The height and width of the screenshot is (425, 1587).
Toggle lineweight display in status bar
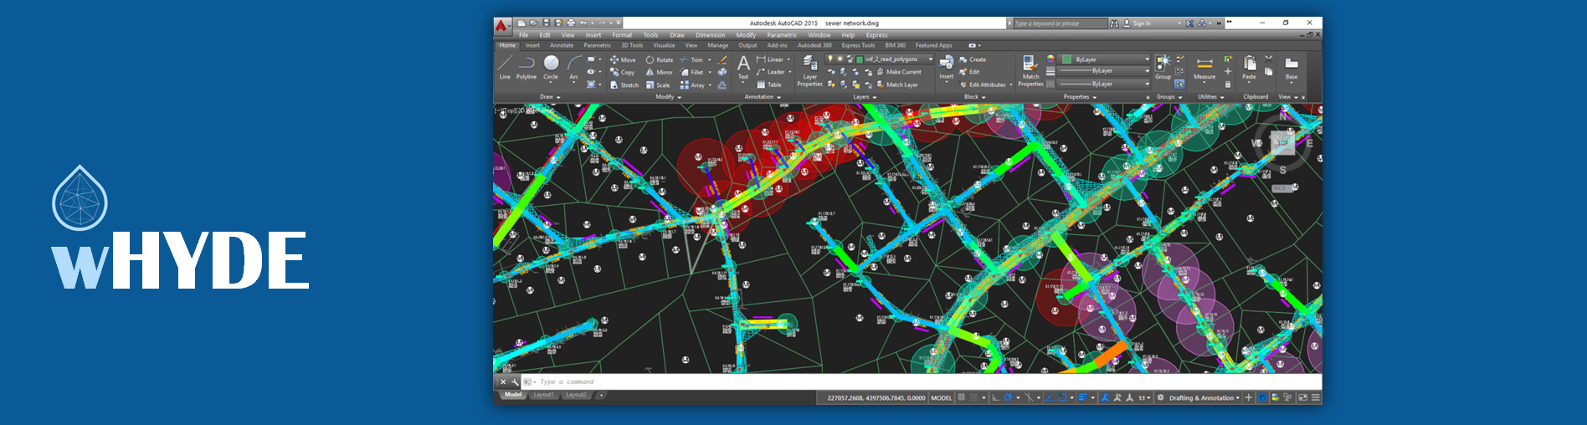coord(1082,398)
